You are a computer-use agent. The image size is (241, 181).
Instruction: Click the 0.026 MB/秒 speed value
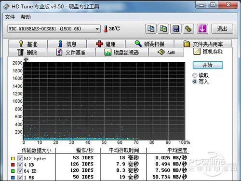(171, 158)
